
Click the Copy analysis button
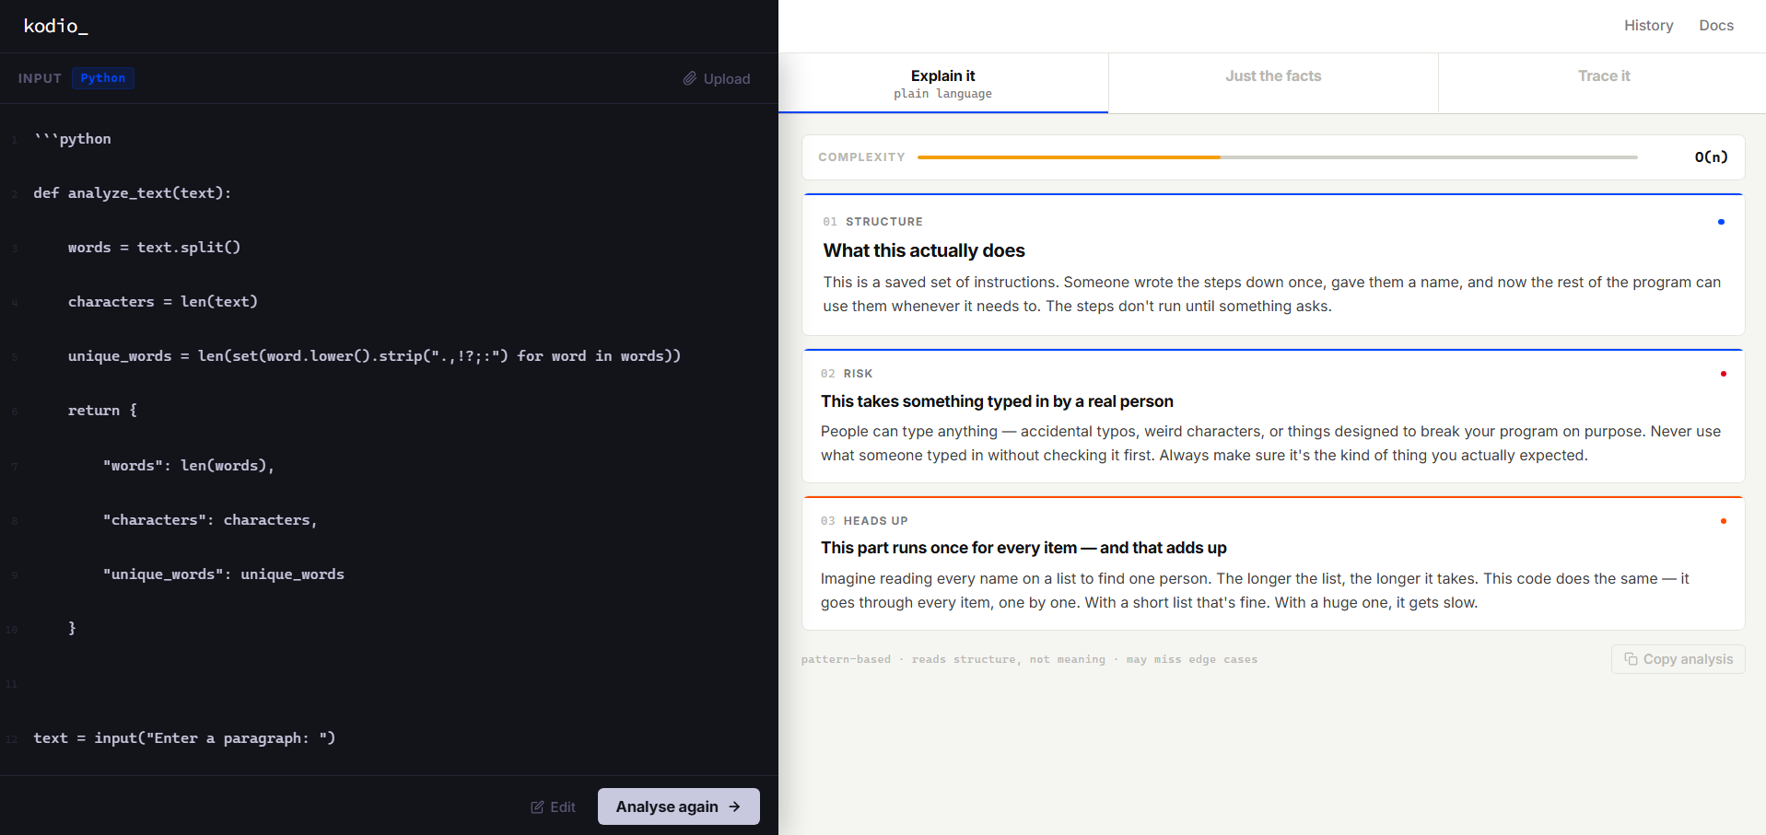[1678, 659]
